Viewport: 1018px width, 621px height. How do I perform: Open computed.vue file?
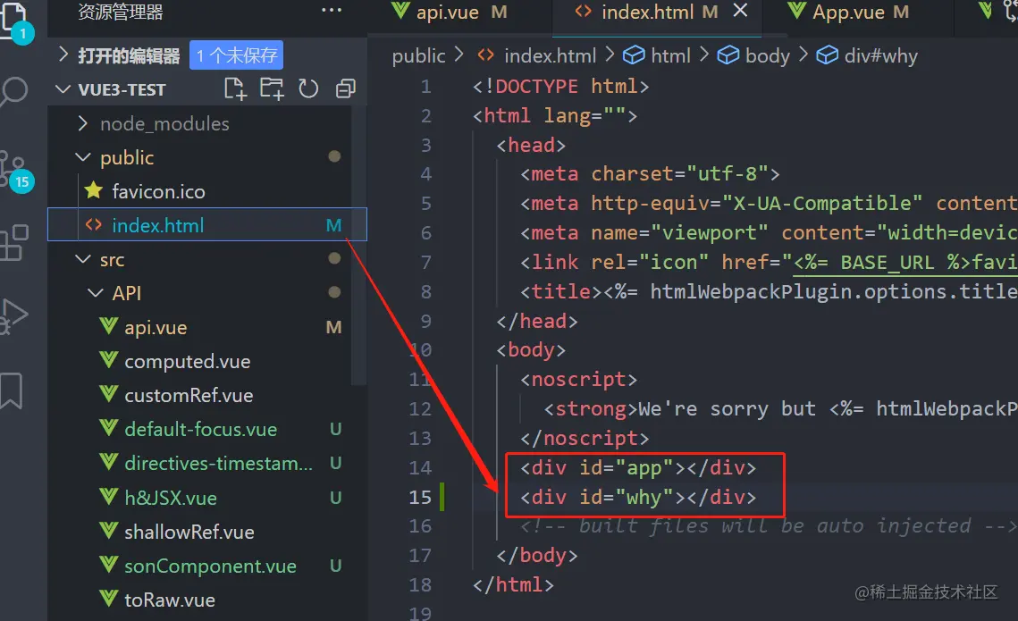click(187, 362)
